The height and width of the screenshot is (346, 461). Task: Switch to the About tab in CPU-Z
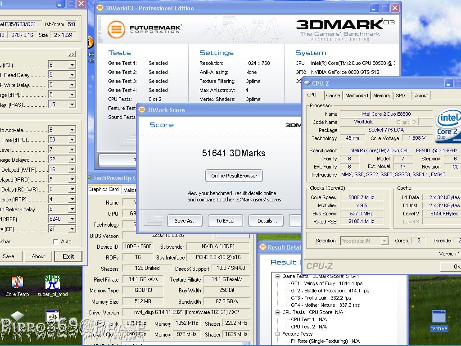[421, 96]
